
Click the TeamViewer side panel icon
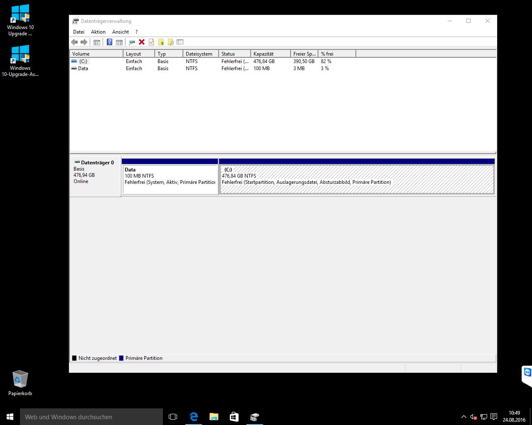(527, 372)
